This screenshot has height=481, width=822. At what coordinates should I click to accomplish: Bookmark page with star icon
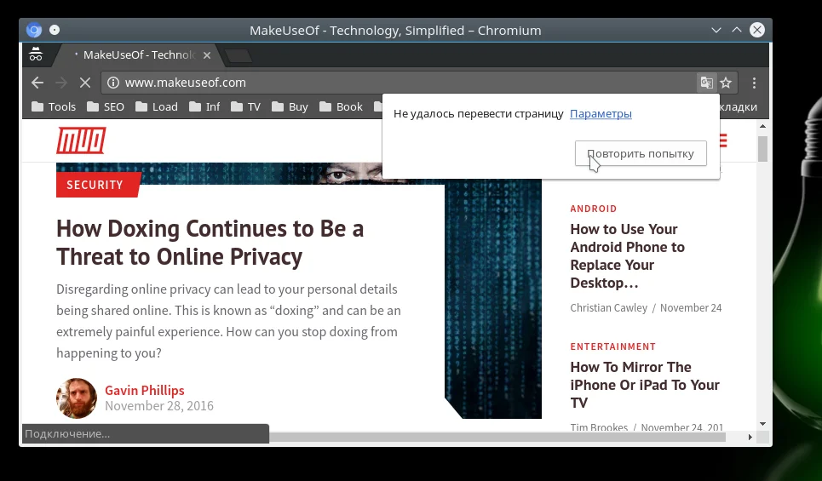coord(726,83)
